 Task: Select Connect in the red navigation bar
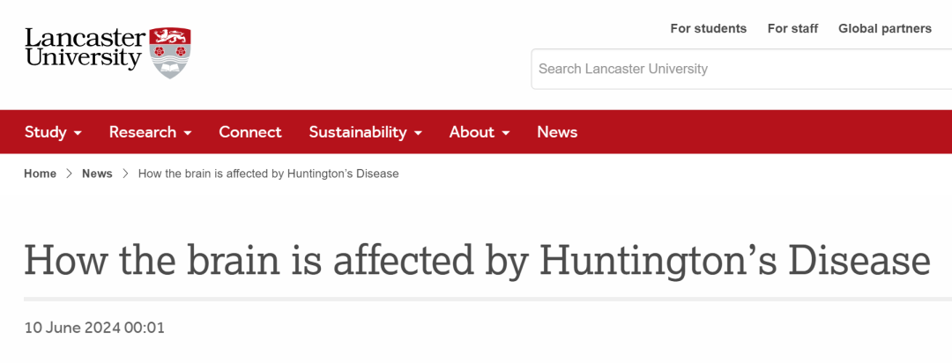click(250, 132)
